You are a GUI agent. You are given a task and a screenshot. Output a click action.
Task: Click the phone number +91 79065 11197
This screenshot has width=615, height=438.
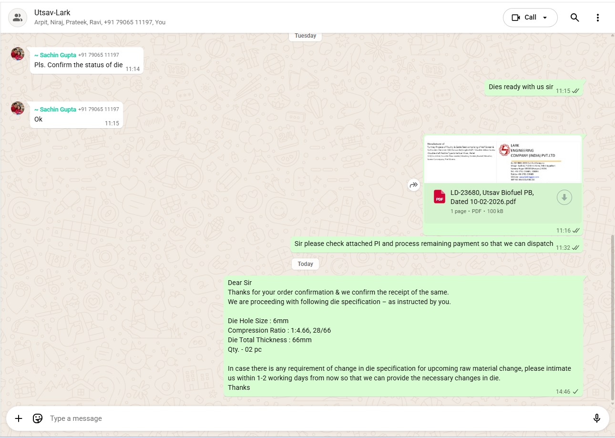click(99, 55)
